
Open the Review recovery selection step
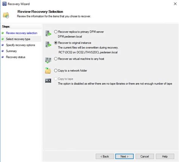click(22, 33)
